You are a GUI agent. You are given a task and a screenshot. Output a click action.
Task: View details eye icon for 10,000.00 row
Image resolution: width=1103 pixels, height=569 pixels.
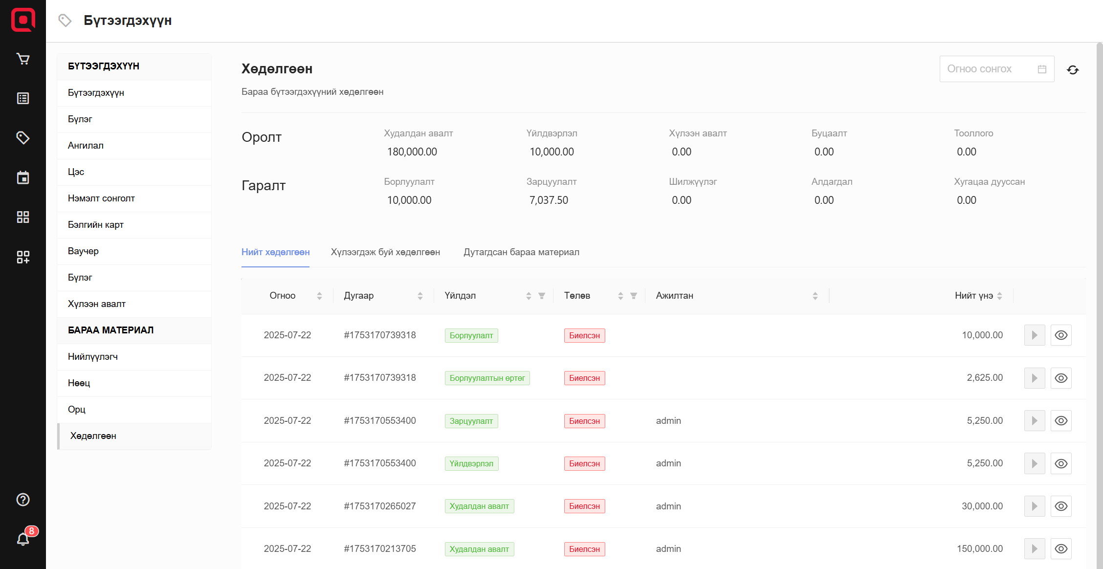1061,335
